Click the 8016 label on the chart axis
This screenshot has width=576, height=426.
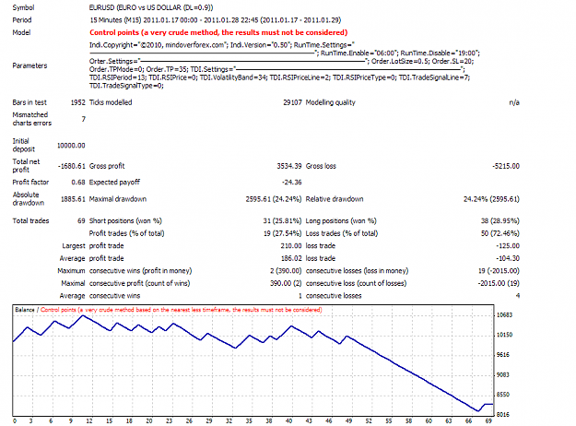tap(503, 414)
